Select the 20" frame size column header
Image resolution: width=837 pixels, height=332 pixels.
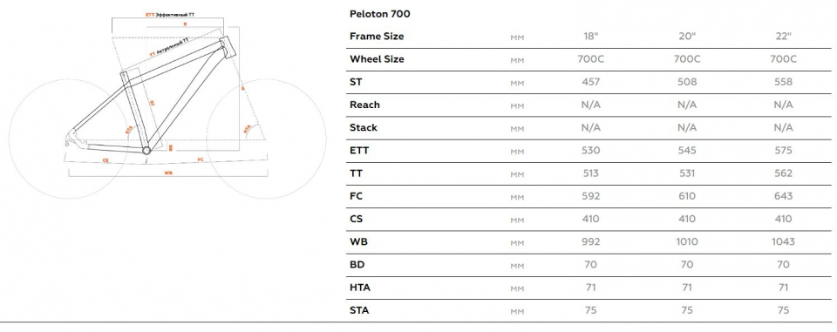686,37
